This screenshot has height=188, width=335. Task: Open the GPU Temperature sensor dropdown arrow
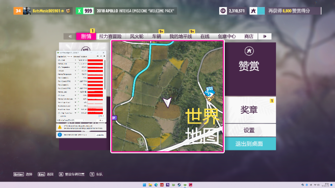tap(75, 67)
